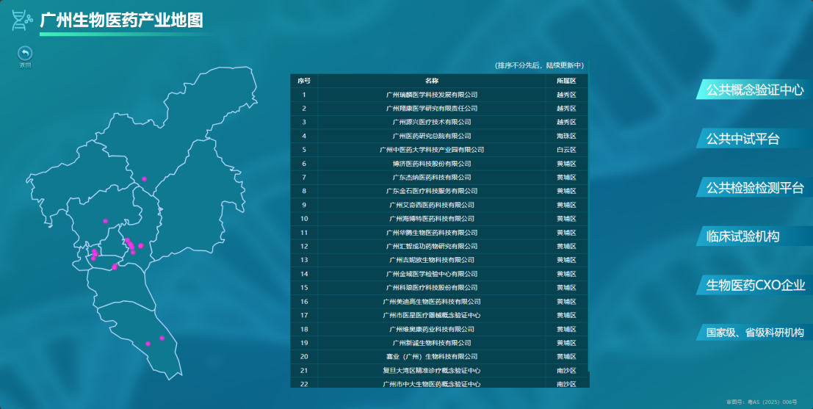813x409 pixels.
Task: Select 赛业（广州）生物科技有限公司
Action: click(431, 357)
